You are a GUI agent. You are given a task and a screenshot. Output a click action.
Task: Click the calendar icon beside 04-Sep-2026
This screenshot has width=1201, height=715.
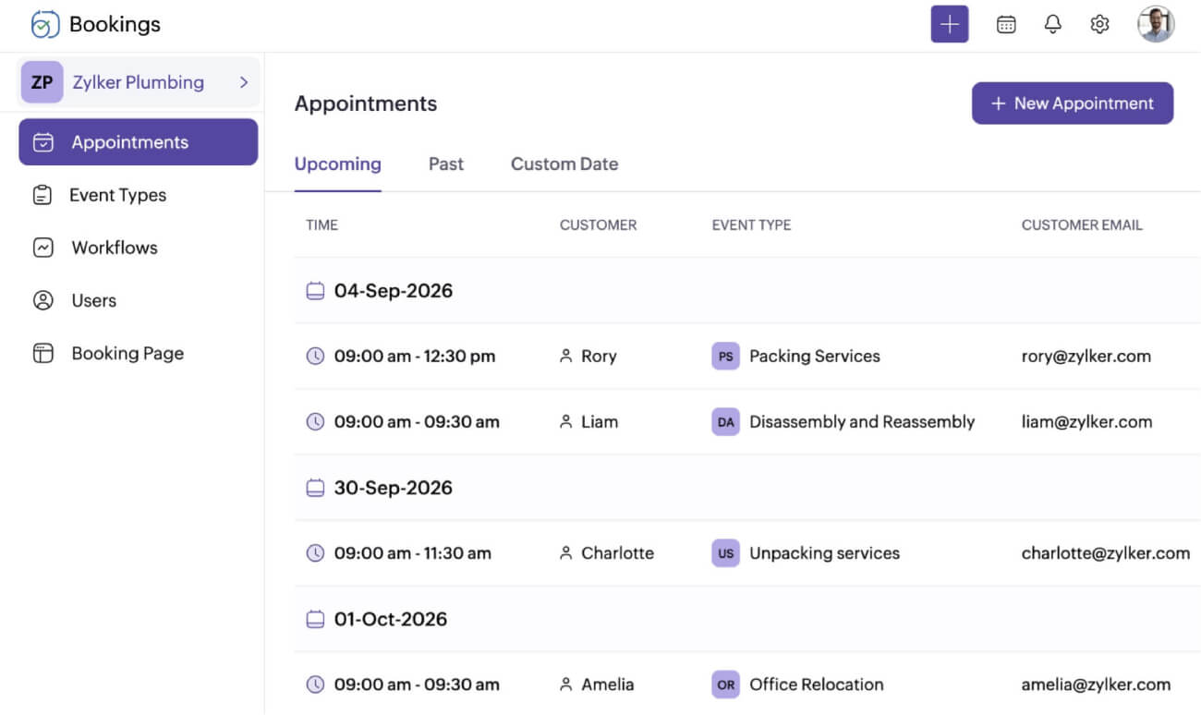click(x=315, y=290)
